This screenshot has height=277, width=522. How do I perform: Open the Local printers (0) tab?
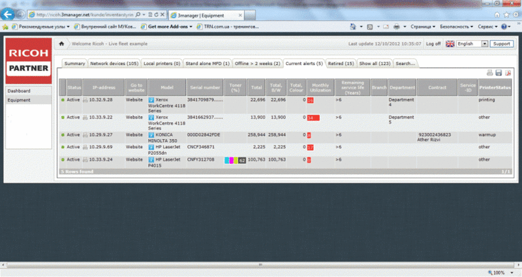(x=162, y=63)
